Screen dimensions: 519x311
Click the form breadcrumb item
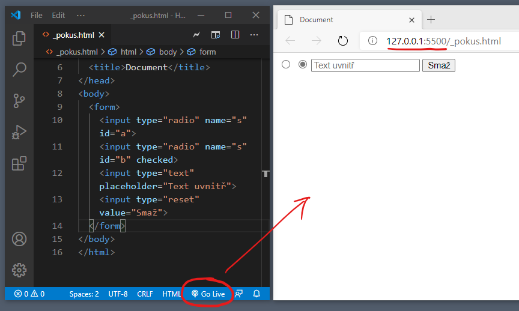coord(207,52)
